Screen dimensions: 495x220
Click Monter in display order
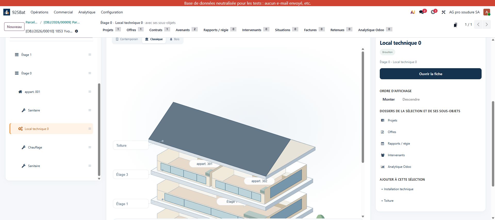coord(389,99)
